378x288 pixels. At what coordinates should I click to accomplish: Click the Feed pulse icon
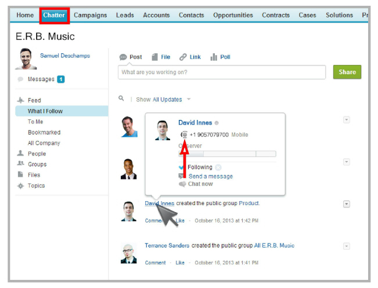pos(21,100)
